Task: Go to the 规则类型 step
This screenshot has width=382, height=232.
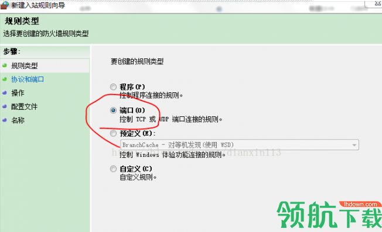Action: [25, 65]
